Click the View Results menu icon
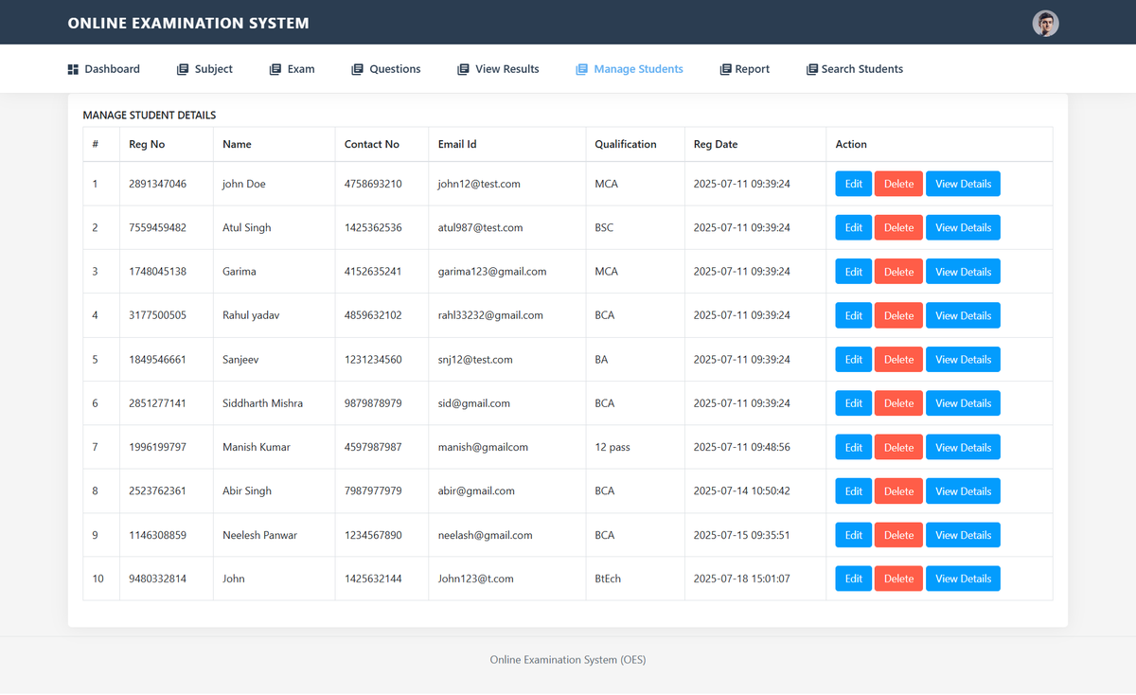The image size is (1136, 695). click(x=463, y=69)
